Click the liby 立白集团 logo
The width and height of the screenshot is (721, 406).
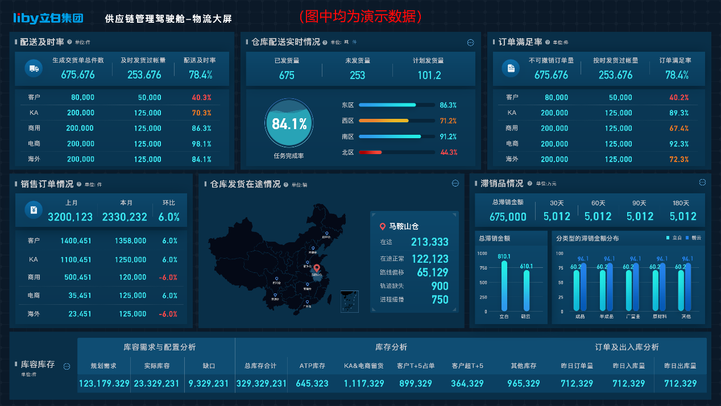(48, 18)
